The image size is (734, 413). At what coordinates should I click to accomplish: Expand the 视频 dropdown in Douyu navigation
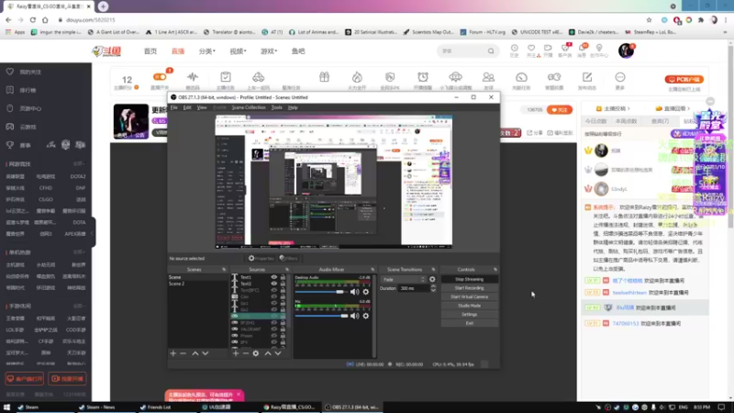click(238, 51)
